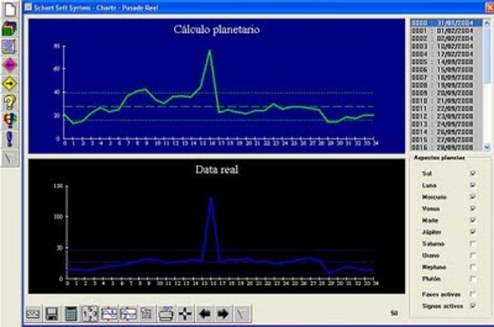
Task: Select row 0001 : 01/02/2004 in date list
Action: tap(446, 31)
